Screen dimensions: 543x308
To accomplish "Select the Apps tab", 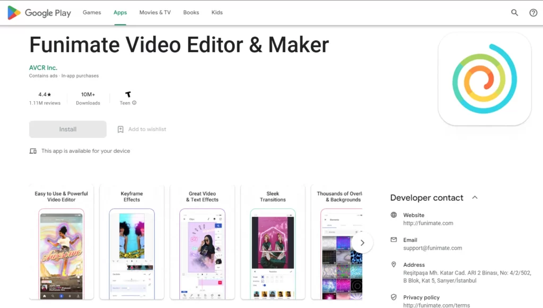I will [120, 13].
